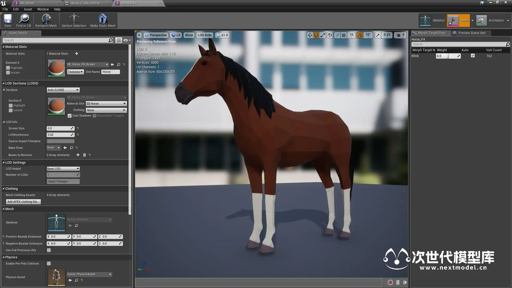Add a new material slot plus icon
The width and height of the screenshot is (512, 288).
[x=77, y=54]
